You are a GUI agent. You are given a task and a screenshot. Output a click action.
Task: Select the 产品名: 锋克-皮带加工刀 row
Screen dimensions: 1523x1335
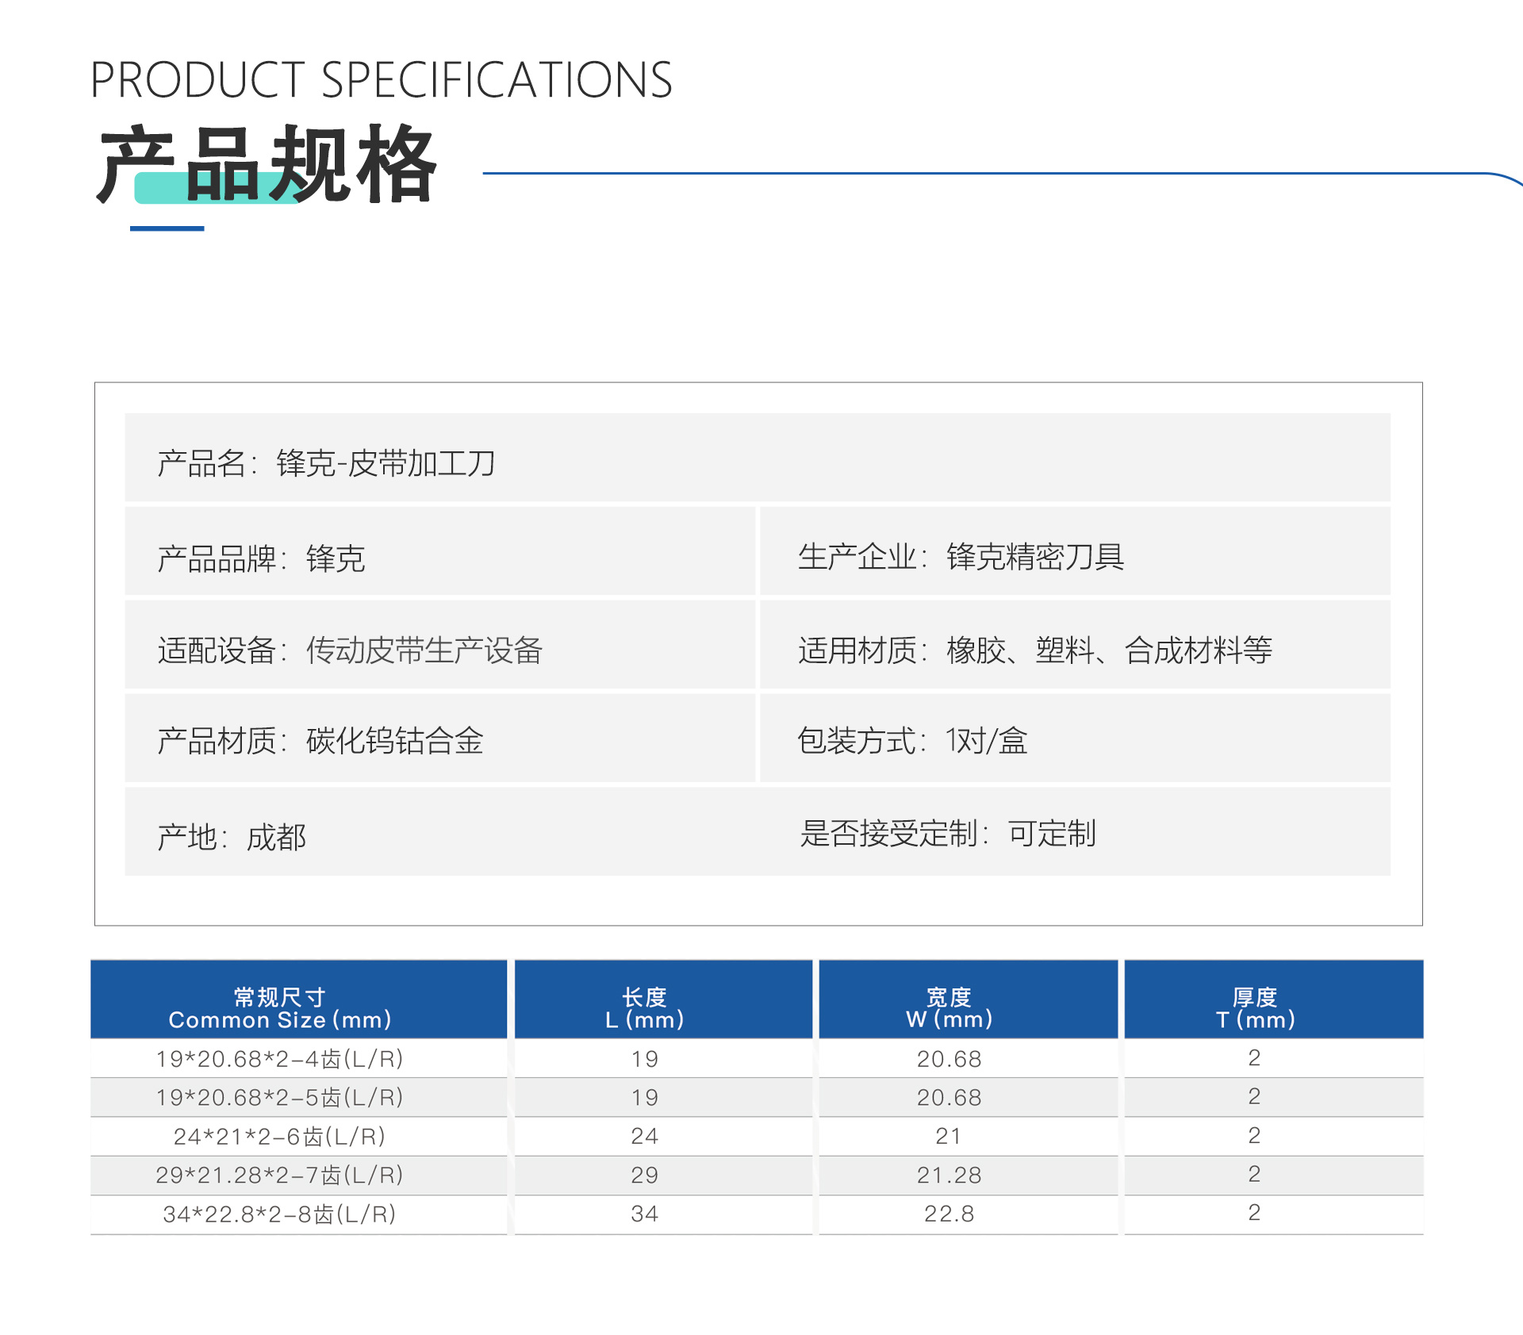point(758,457)
